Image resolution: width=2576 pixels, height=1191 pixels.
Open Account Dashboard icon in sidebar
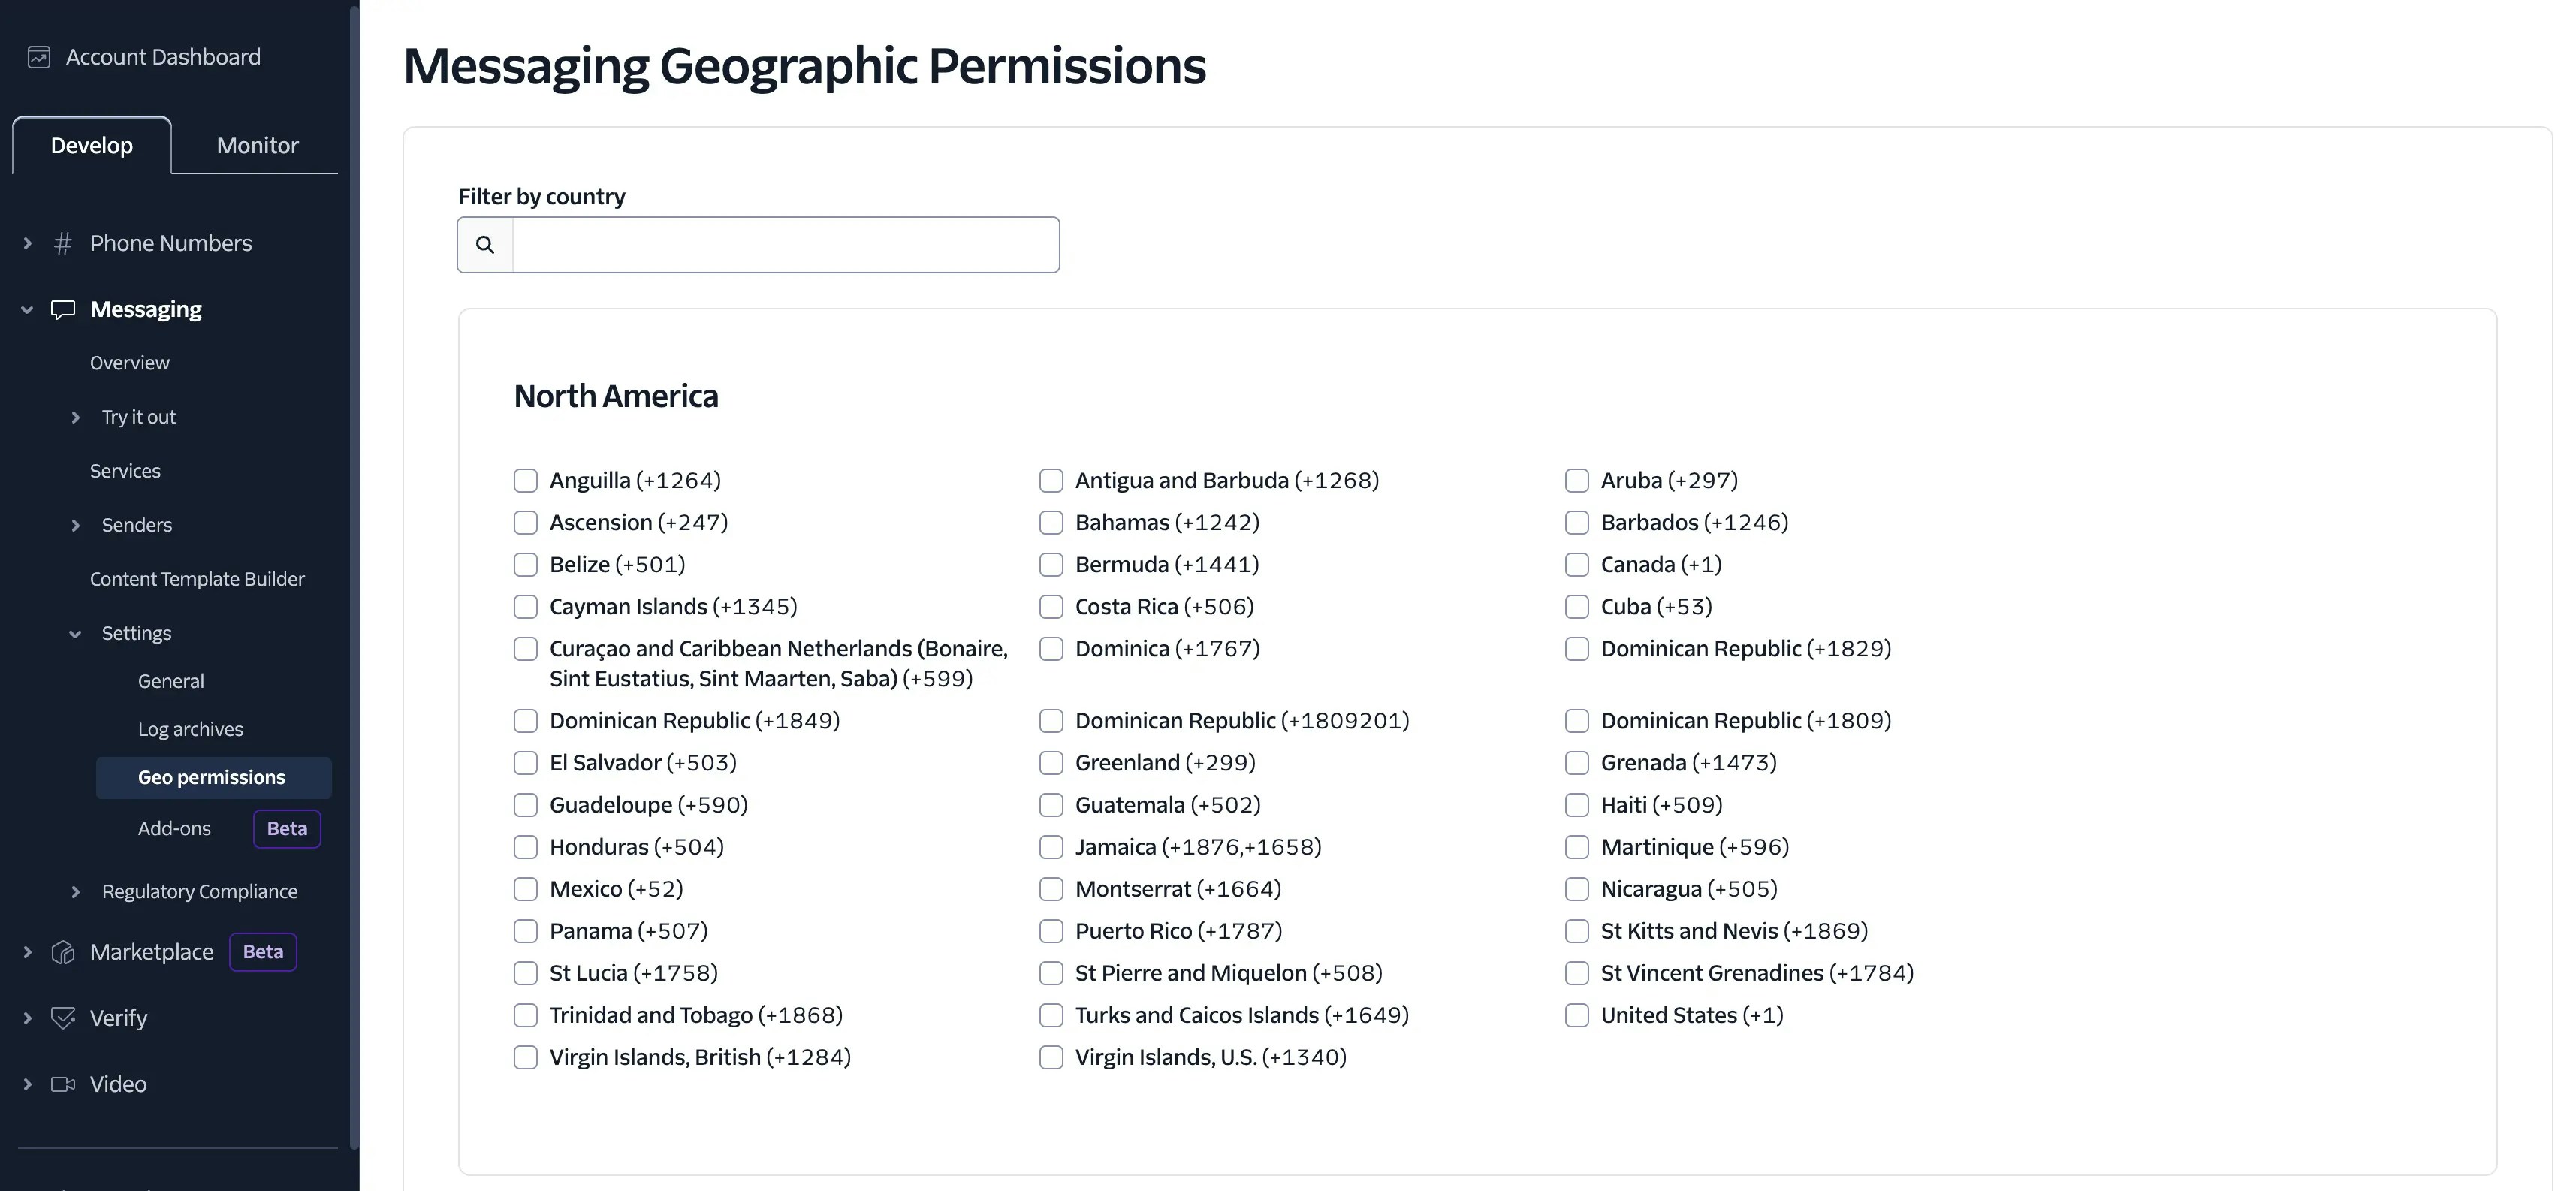pos(39,57)
